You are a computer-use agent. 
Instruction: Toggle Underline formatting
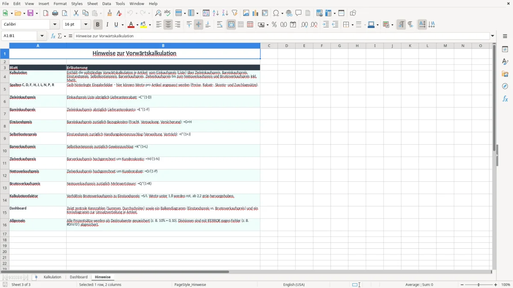pos(116,25)
